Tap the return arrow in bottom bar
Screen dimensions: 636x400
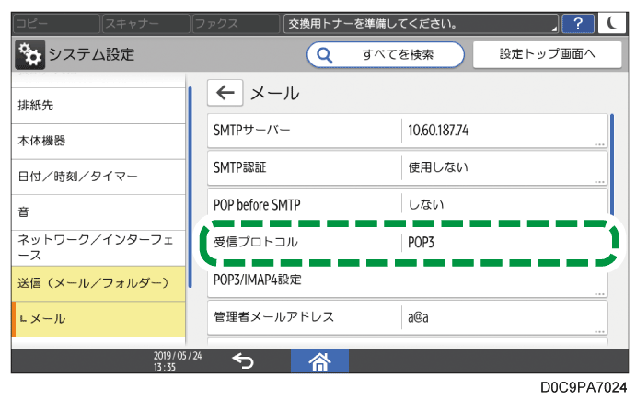point(243,360)
